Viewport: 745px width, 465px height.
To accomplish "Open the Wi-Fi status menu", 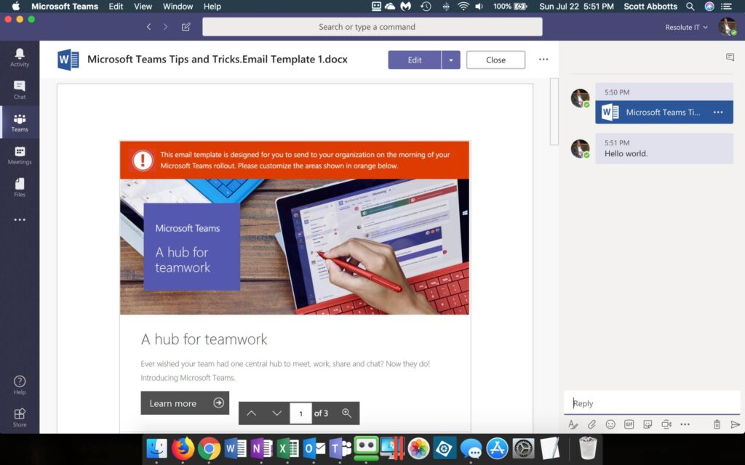I will [463, 6].
